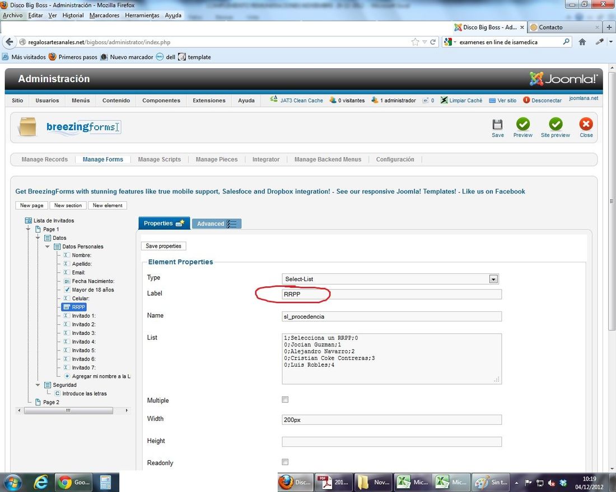Toggle the Readonly checkbox
Screen dimensions: 616x492
[x=285, y=462]
